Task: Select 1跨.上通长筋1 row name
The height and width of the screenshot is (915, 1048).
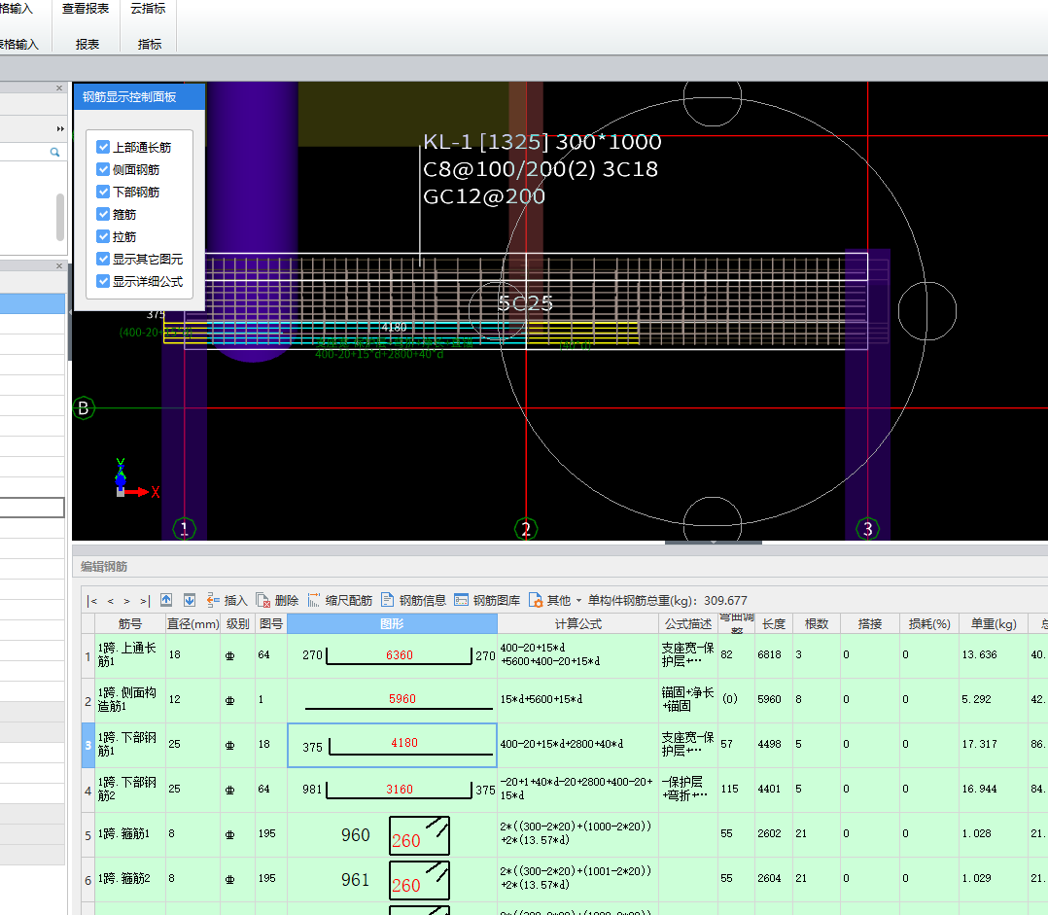Action: pos(129,655)
